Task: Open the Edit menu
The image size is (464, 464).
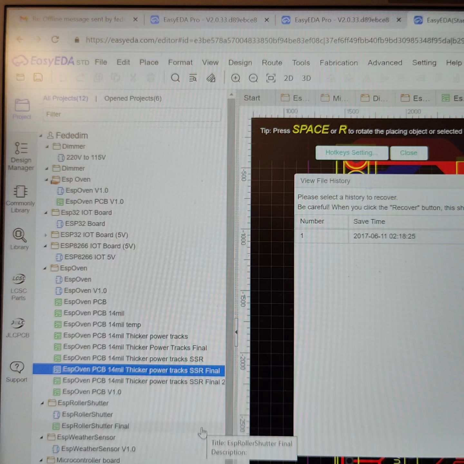Action: 123,62
